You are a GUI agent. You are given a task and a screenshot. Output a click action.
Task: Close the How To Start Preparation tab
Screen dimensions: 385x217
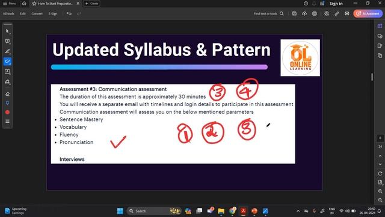[78, 4]
